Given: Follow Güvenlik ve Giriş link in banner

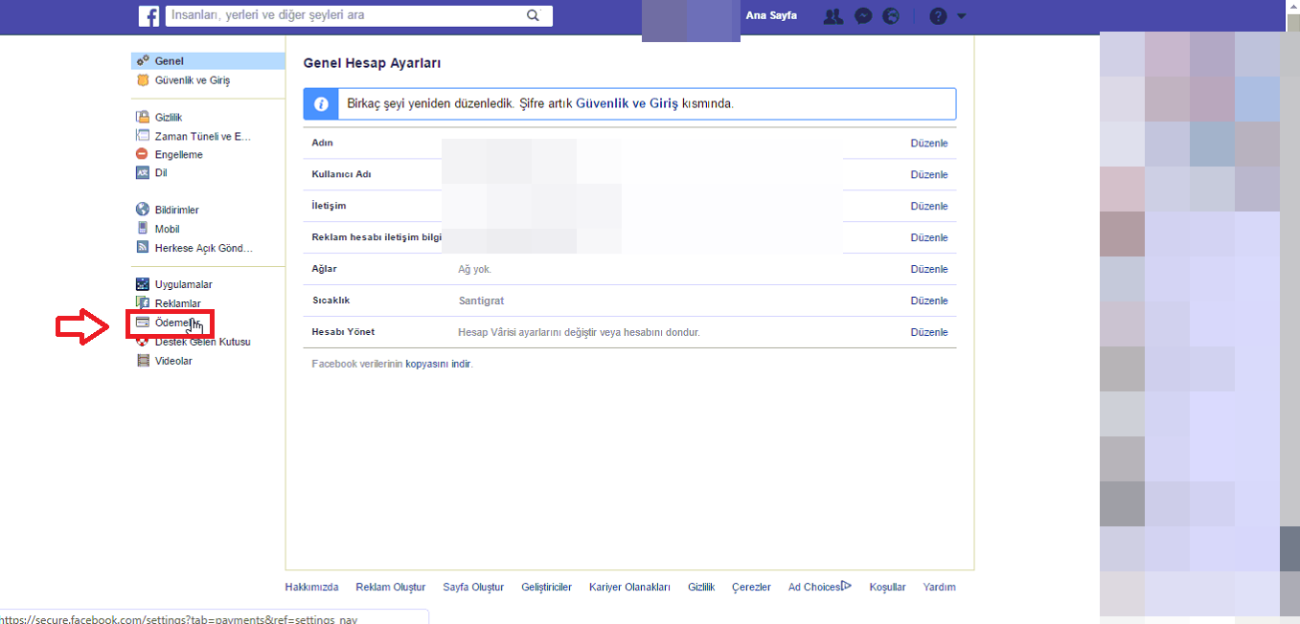Looking at the screenshot, I should click(627, 103).
